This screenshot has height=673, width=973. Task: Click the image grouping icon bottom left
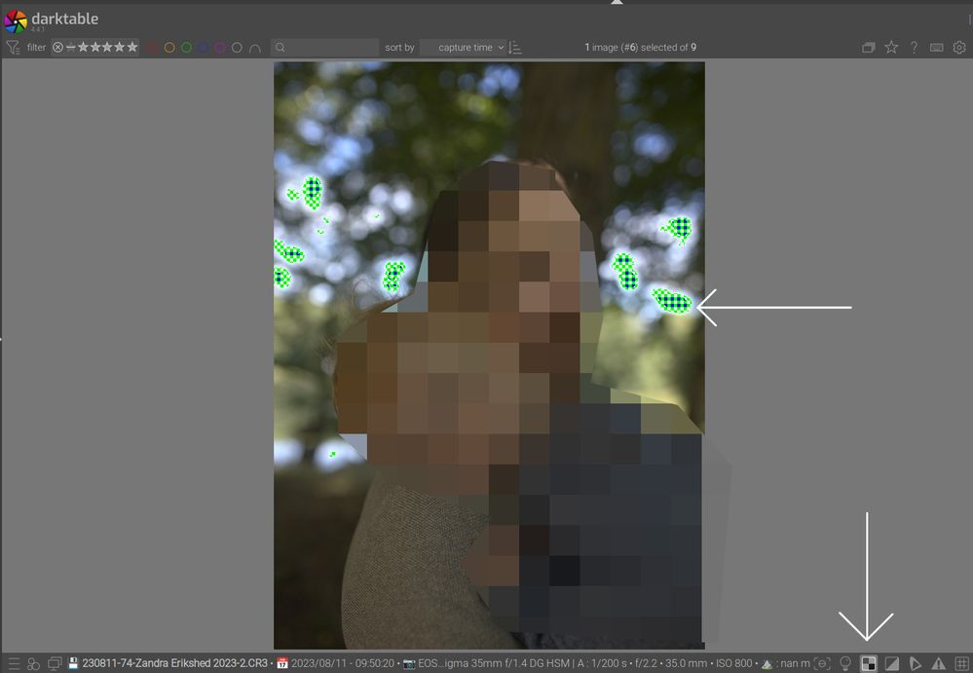pyautogui.click(x=33, y=662)
